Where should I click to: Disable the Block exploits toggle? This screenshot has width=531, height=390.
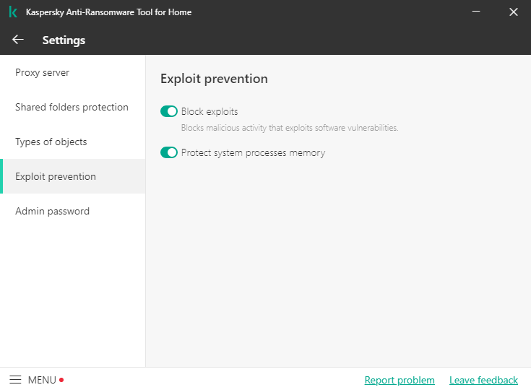pyautogui.click(x=169, y=112)
